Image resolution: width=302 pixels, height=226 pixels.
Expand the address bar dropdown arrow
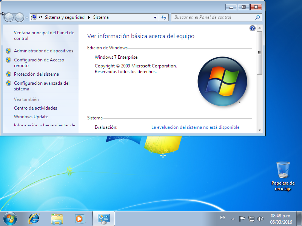tap(155, 17)
